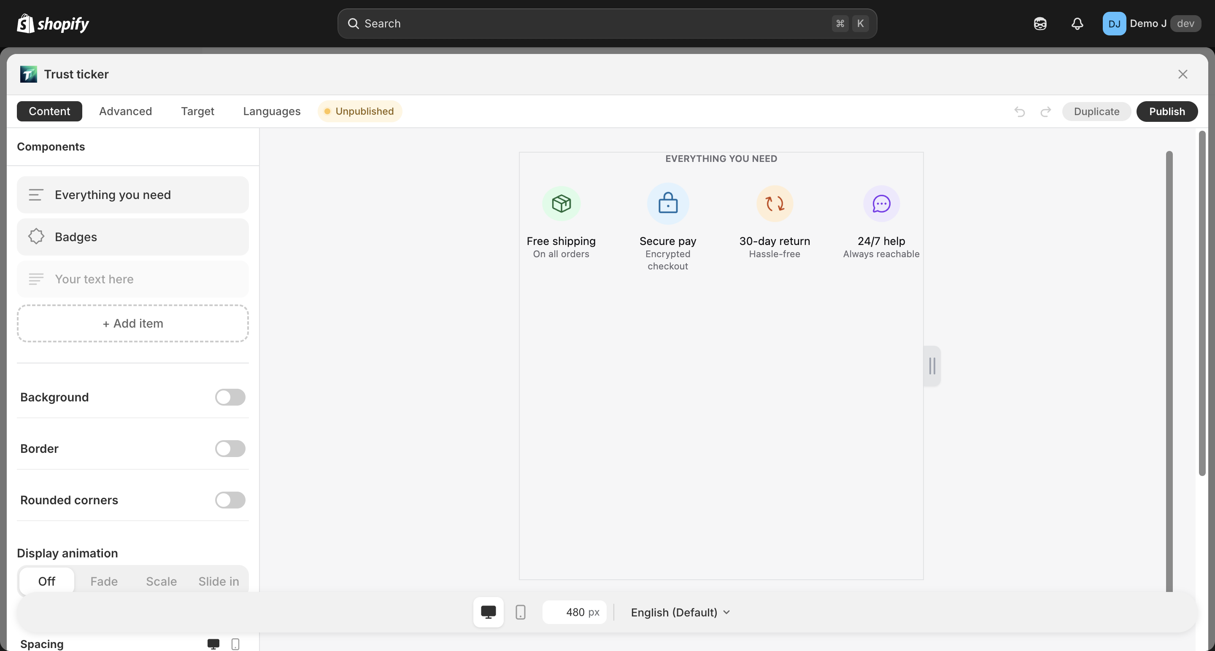Viewport: 1215px width, 651px height.
Task: Go to the Target tab
Action: pos(197,111)
